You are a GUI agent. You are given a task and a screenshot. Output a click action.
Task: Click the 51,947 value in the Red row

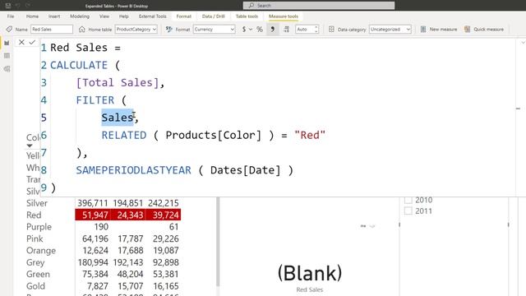[95, 215]
